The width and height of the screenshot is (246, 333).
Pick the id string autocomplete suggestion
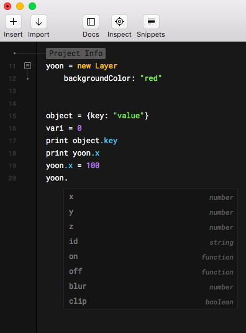click(x=151, y=242)
